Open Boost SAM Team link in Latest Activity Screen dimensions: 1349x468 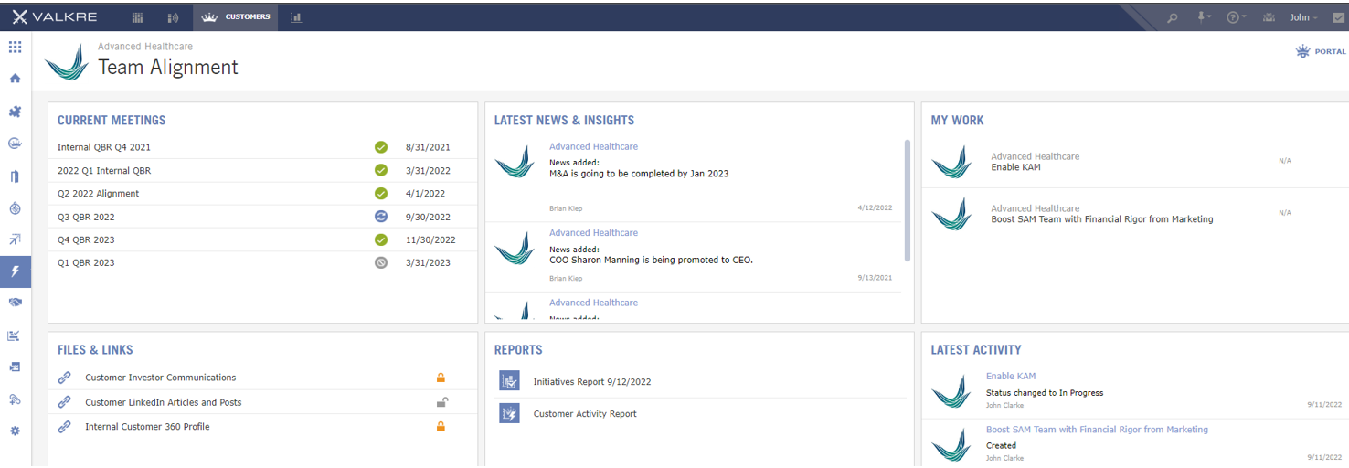pos(1097,430)
